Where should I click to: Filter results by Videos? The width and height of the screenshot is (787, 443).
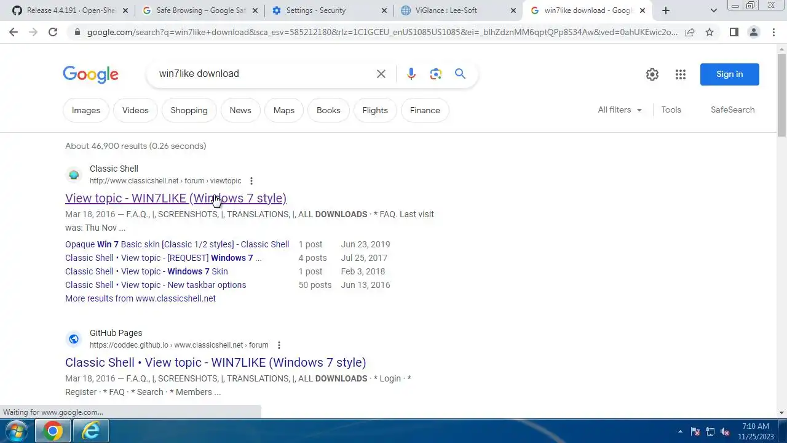pos(135,110)
